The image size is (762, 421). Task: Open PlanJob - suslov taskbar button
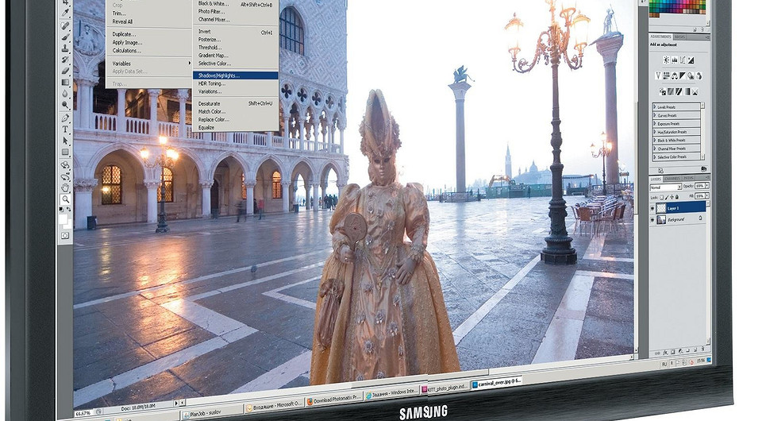coord(211,414)
